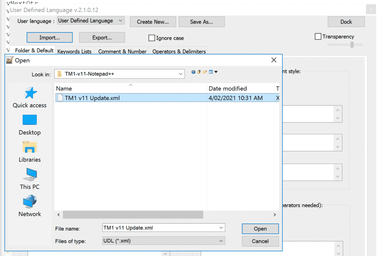Expand the View menu arrow on dialog toolbar

pyautogui.click(x=216, y=72)
